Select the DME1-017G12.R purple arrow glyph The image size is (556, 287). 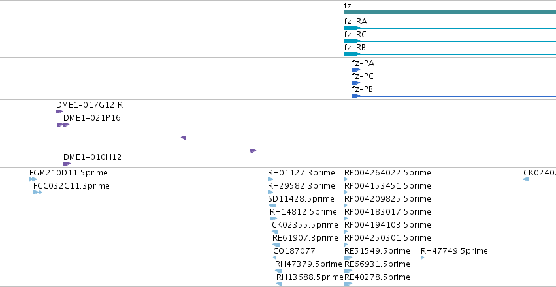(x=59, y=112)
